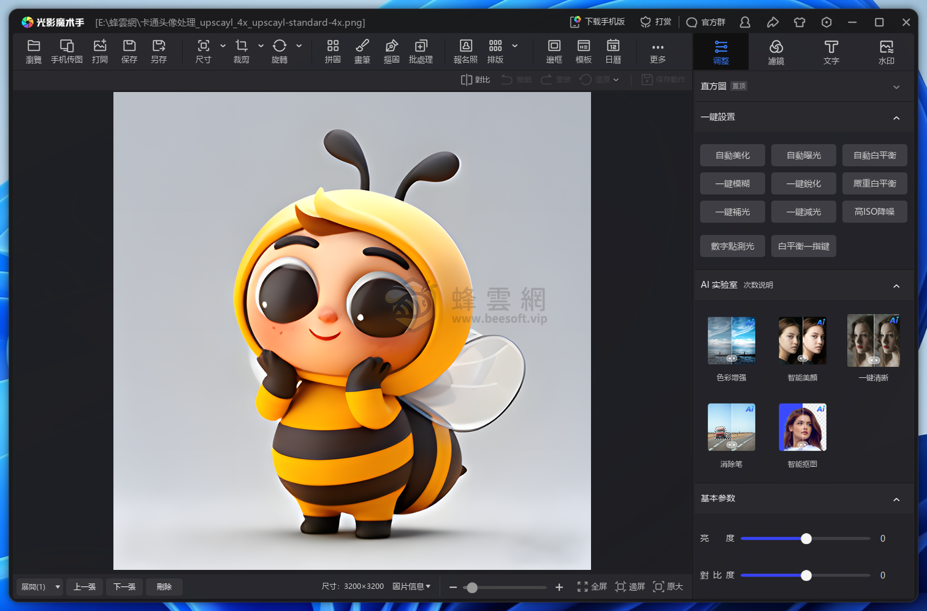Viewport: 927px width, 611px height.
Task: Expand the 旋轉 dropdown arrow
Action: [x=299, y=45]
